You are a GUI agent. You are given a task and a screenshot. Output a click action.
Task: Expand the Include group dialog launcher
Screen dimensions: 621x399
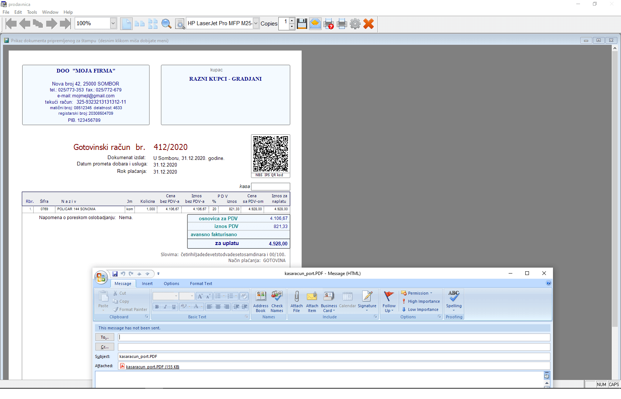pyautogui.click(x=375, y=317)
